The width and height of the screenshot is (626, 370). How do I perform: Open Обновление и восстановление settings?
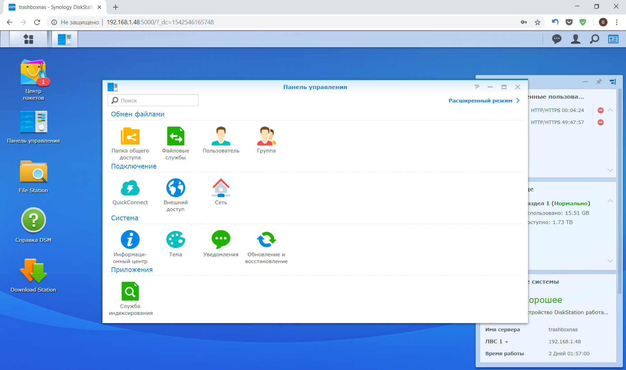266,247
